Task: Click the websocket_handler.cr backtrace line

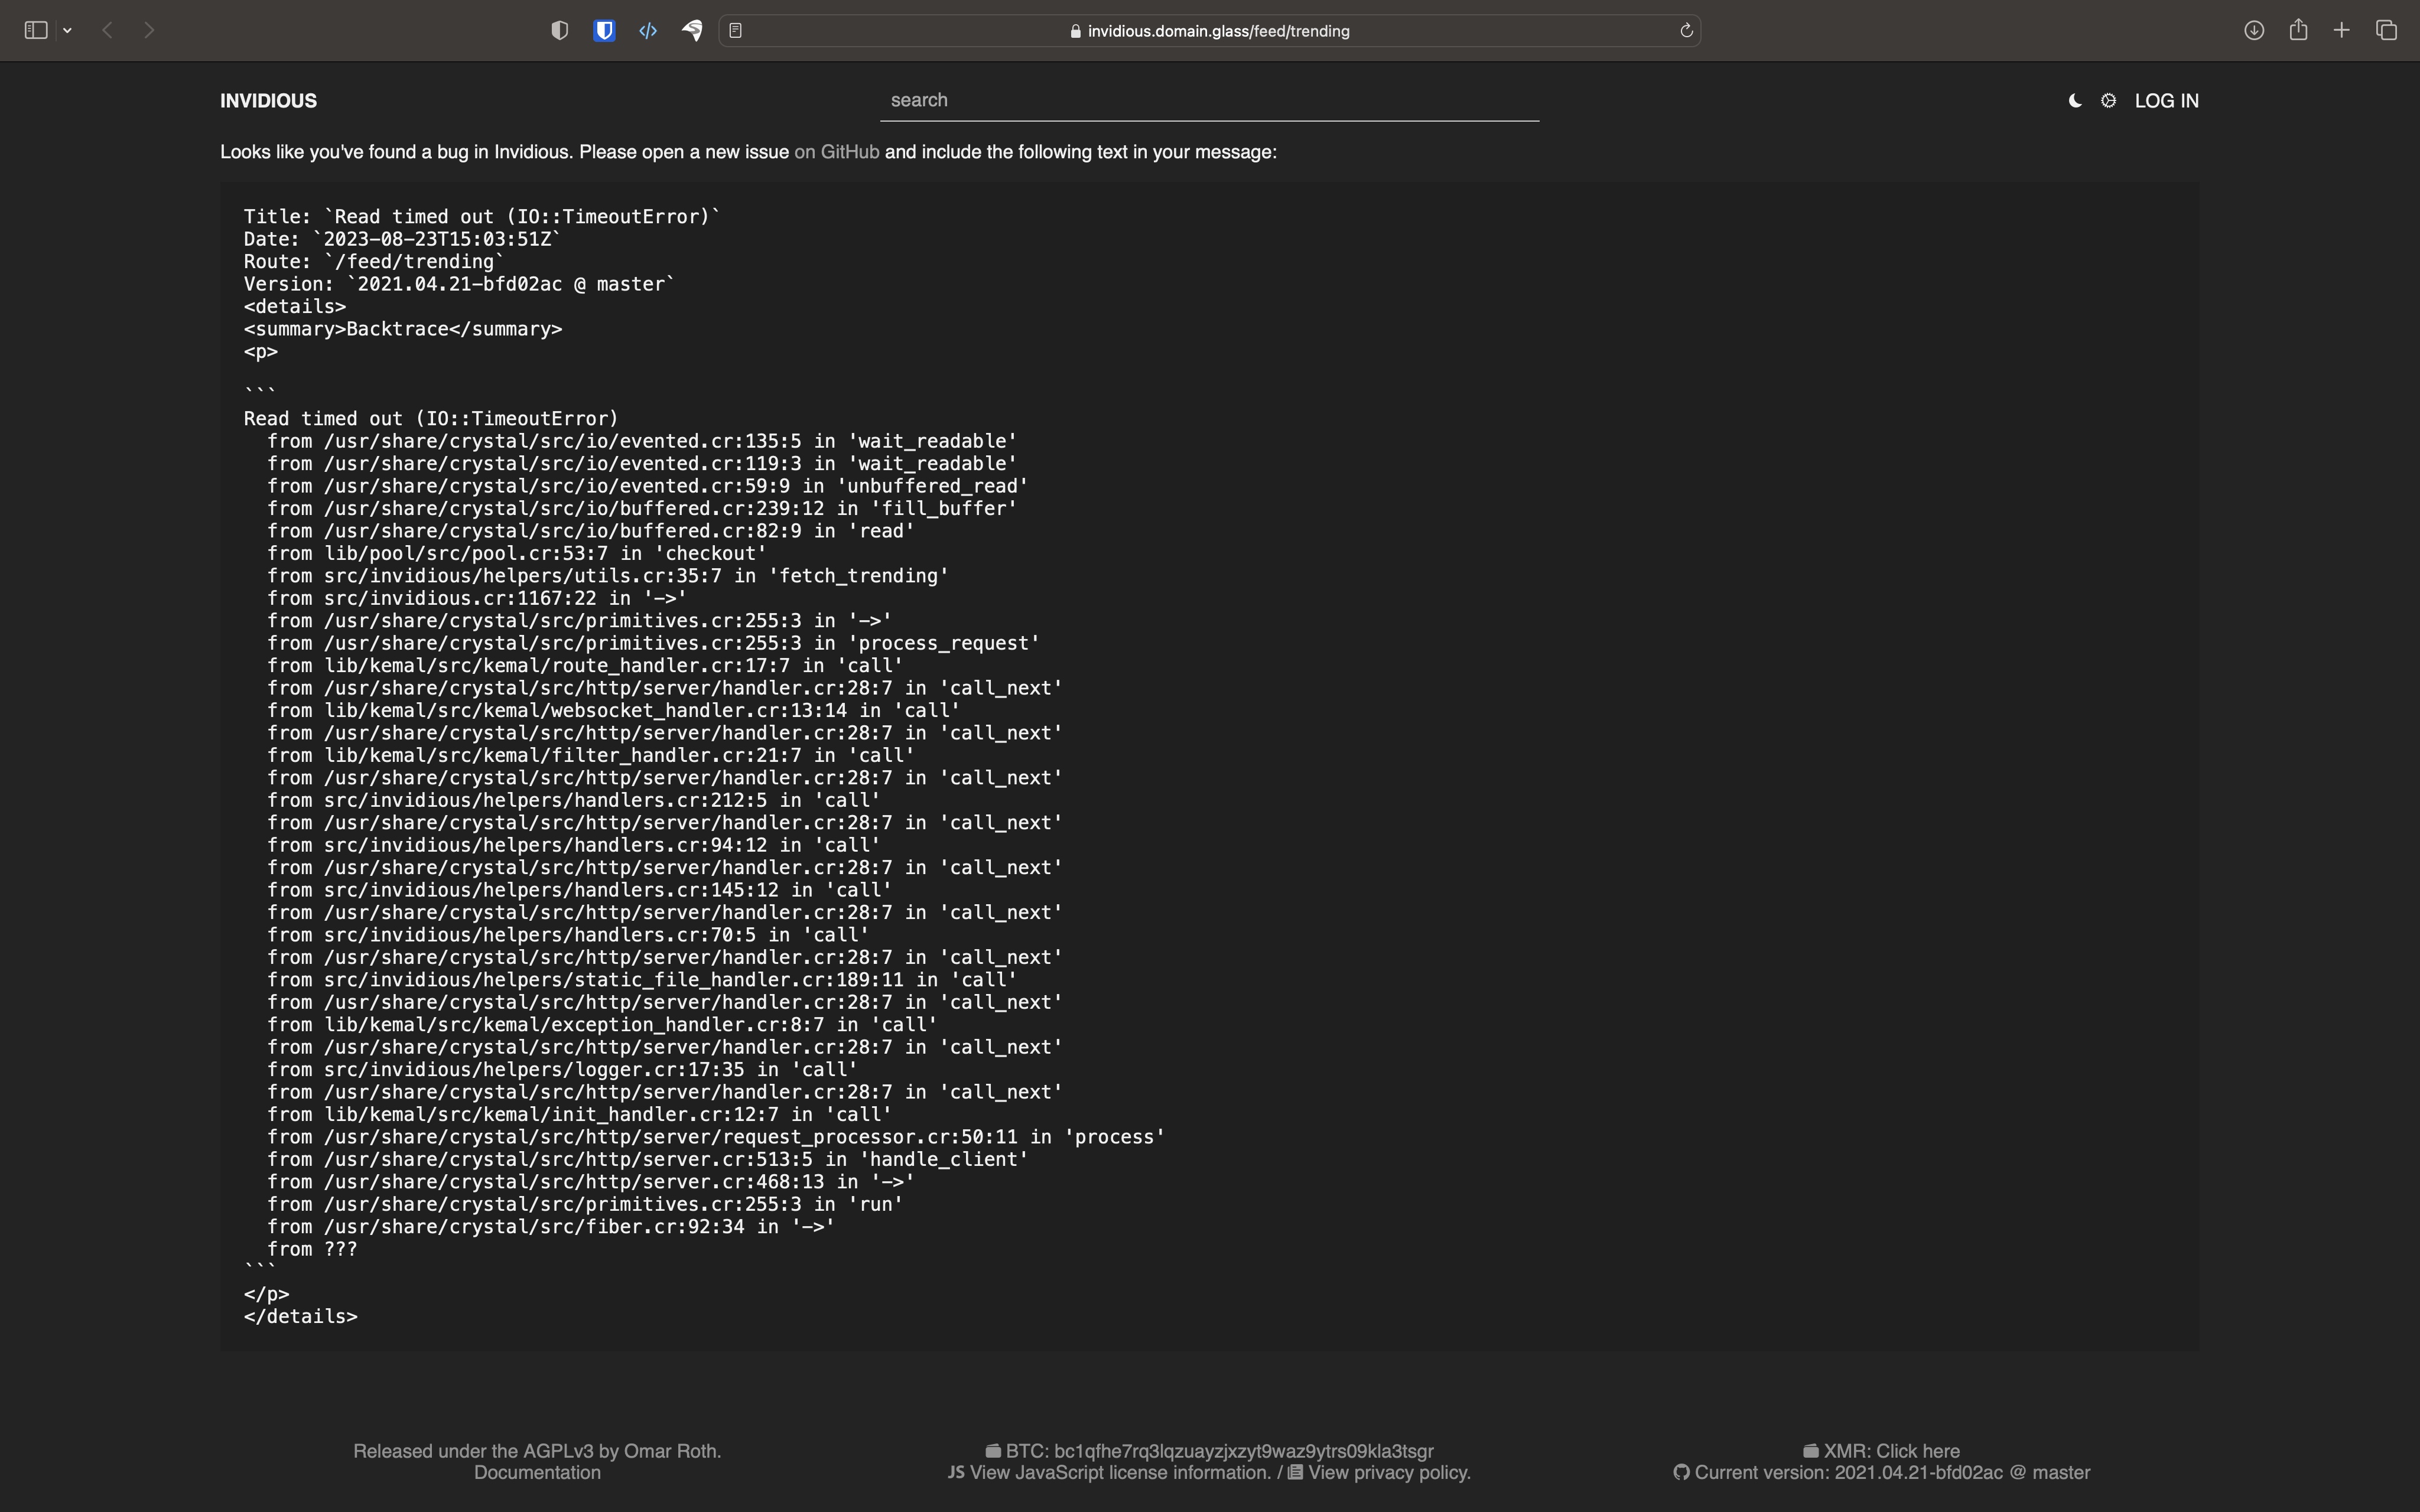Action: tap(614, 711)
